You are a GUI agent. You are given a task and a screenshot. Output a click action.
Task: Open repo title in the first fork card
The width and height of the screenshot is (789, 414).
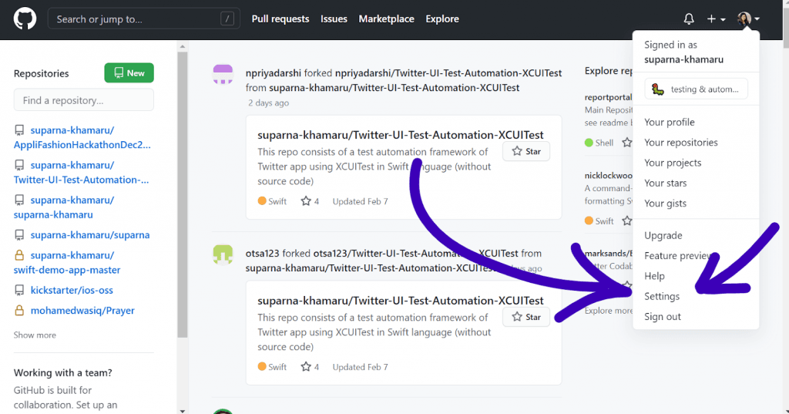click(401, 135)
